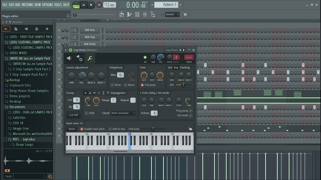Open the Browser view toolbar icon
This screenshot has width=321, height=180.
(x=153, y=14)
